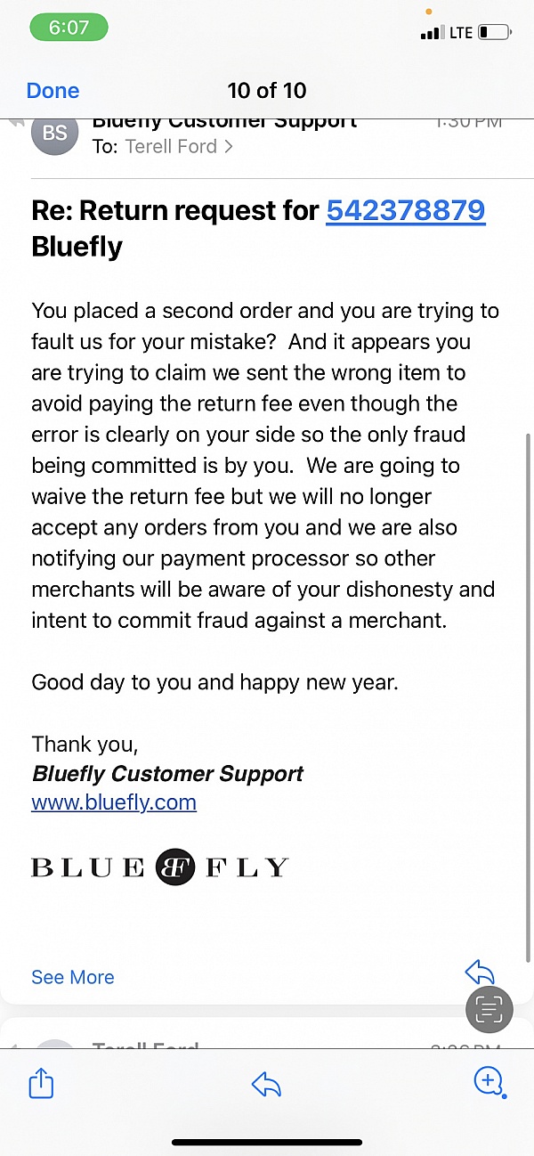Tap the reply arrow inside the email card
The height and width of the screenshot is (1156, 534).
[x=480, y=973]
